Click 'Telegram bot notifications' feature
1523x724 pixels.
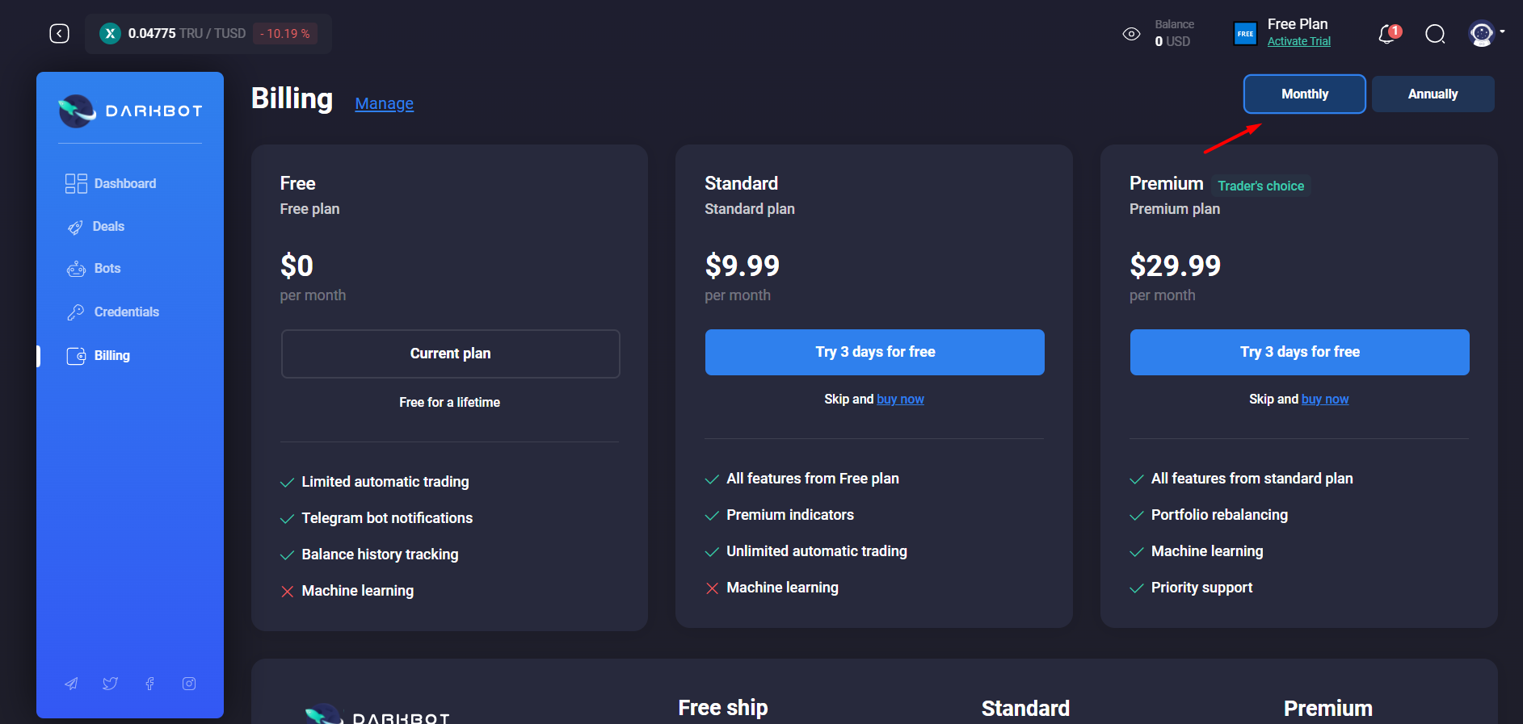[x=387, y=518]
